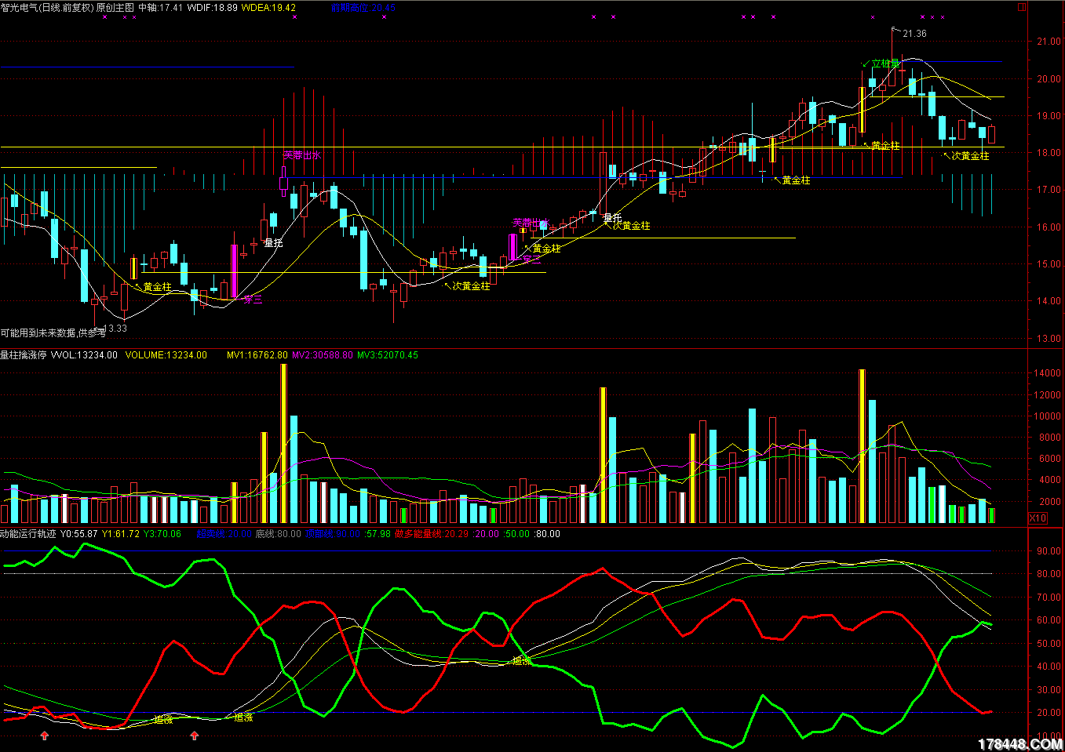Click the yellow 追涨 label in the middle of momentum panel

click(x=522, y=661)
